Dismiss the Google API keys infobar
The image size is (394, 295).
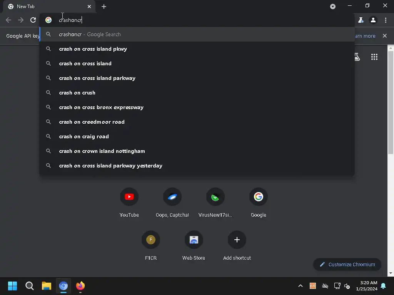click(384, 36)
